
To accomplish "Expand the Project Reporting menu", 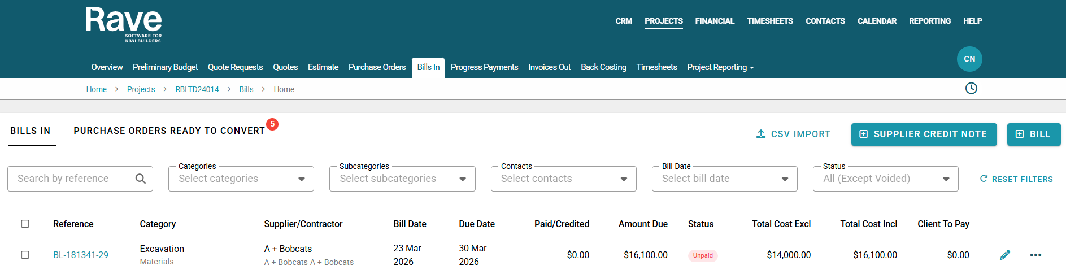I will coord(720,67).
